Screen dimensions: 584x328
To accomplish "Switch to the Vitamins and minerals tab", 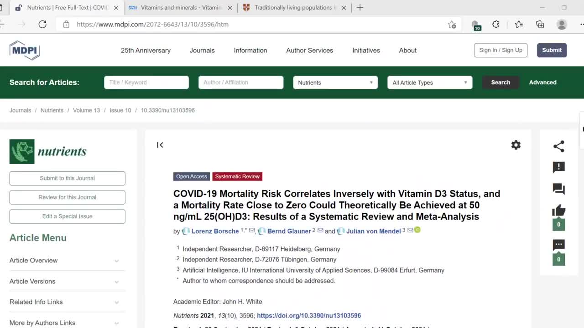I will point(181,7).
